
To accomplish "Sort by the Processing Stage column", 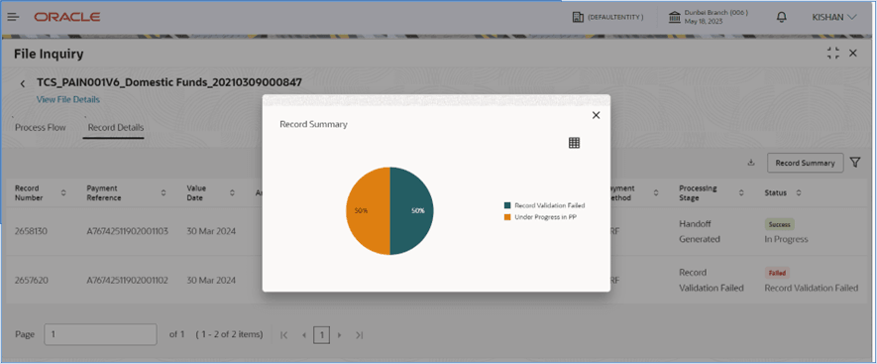I will point(741,192).
